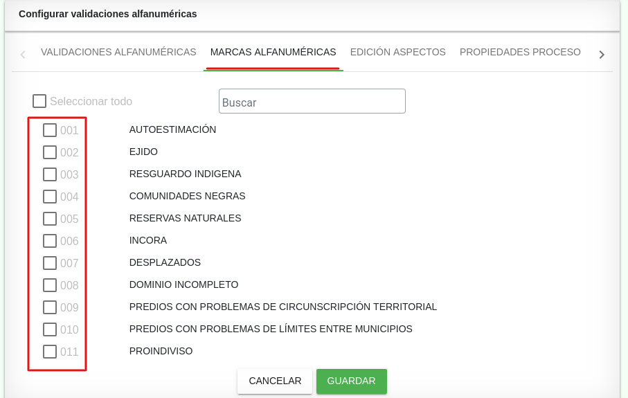Enable the 002 EJIDO checkbox
This screenshot has height=398, width=628.
click(50, 152)
